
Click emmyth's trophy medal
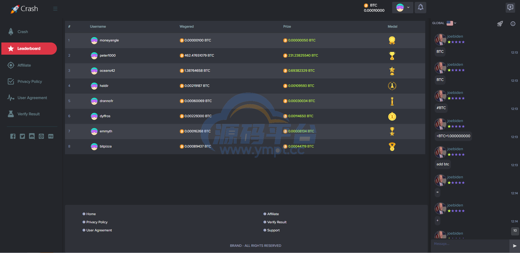[392, 131]
